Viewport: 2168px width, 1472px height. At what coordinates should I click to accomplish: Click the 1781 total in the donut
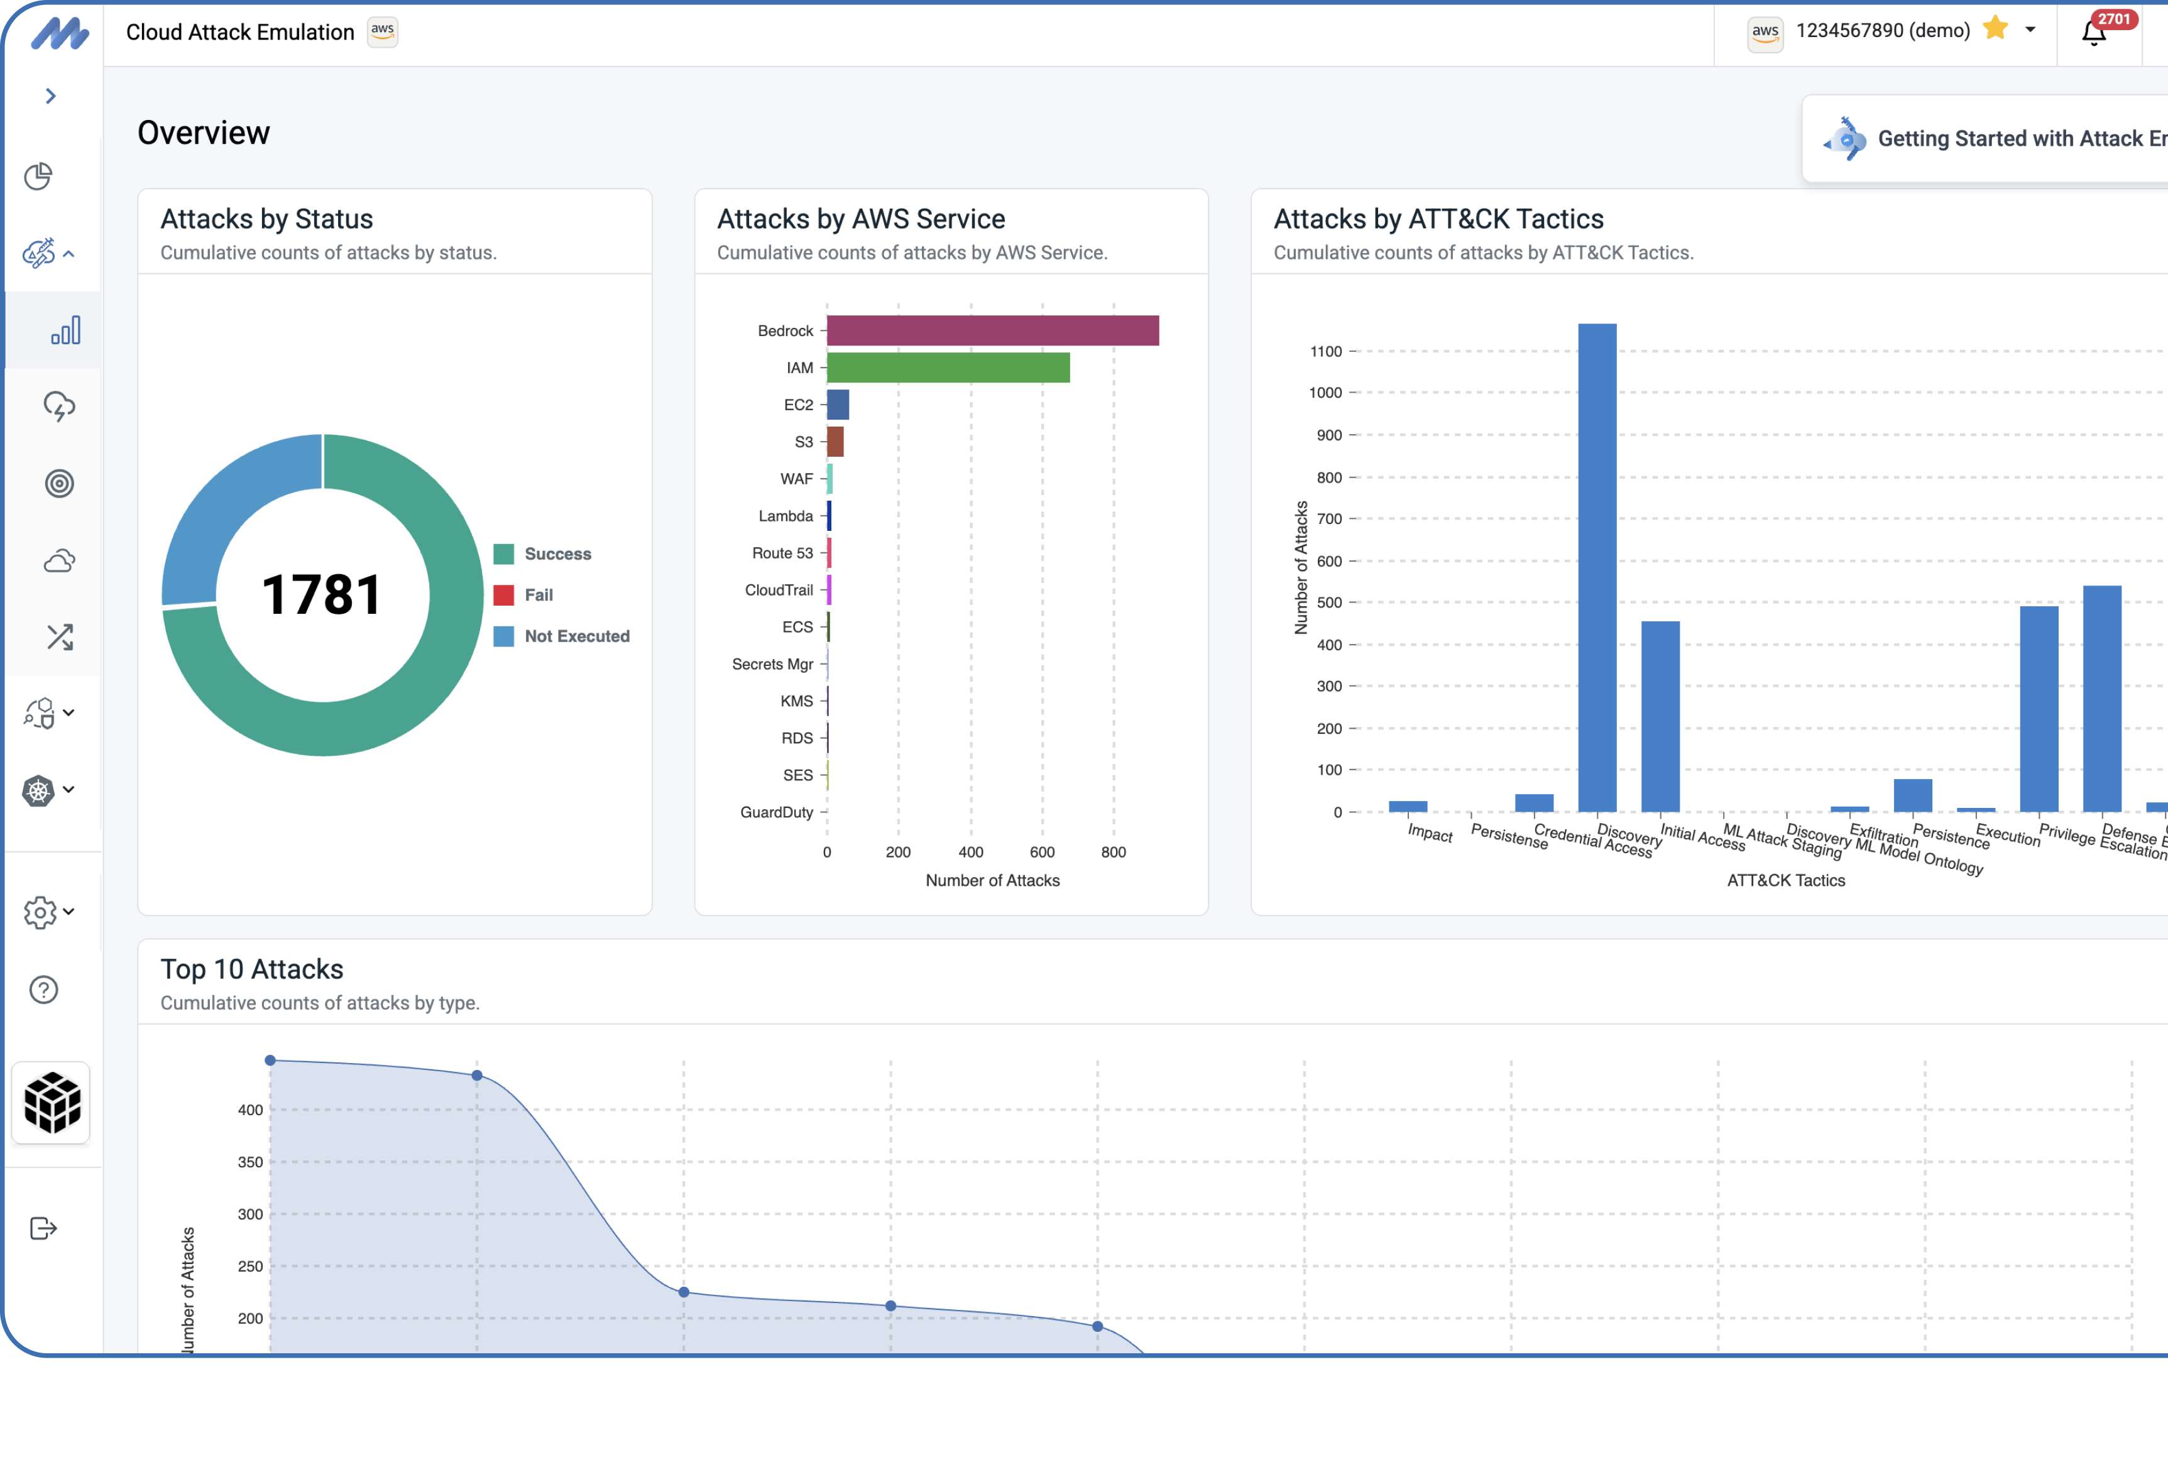pos(322,595)
